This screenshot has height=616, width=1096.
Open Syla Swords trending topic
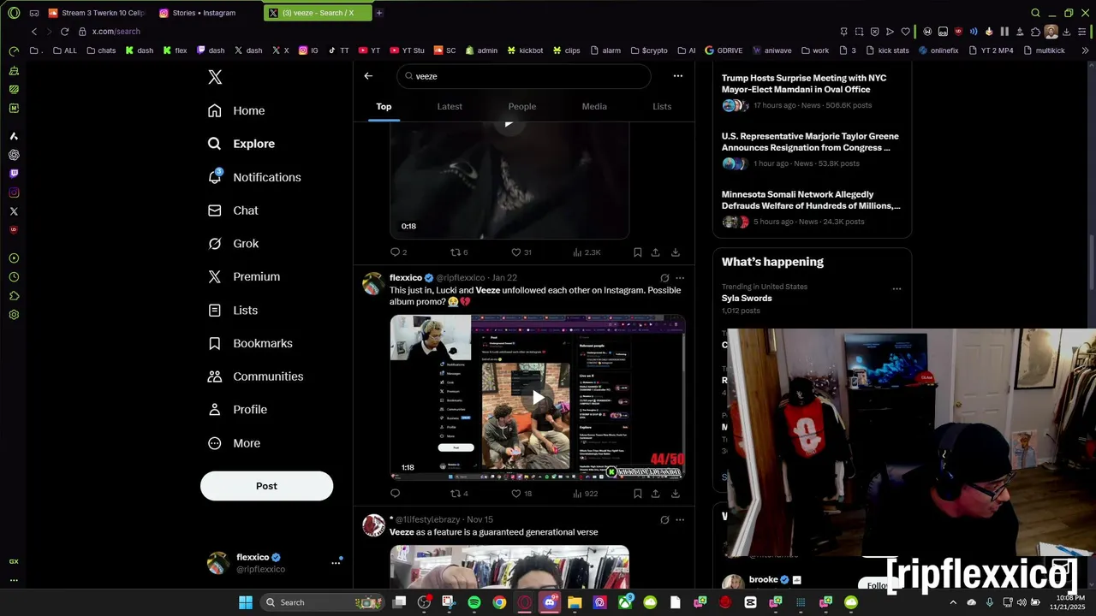(x=747, y=299)
